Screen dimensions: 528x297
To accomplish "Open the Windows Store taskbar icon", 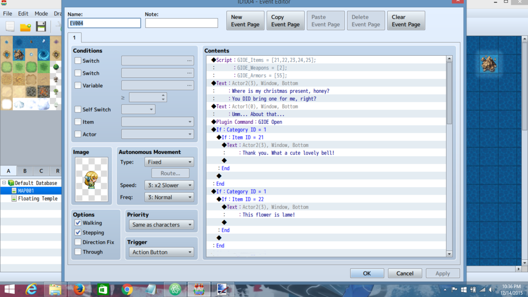I will (103, 289).
